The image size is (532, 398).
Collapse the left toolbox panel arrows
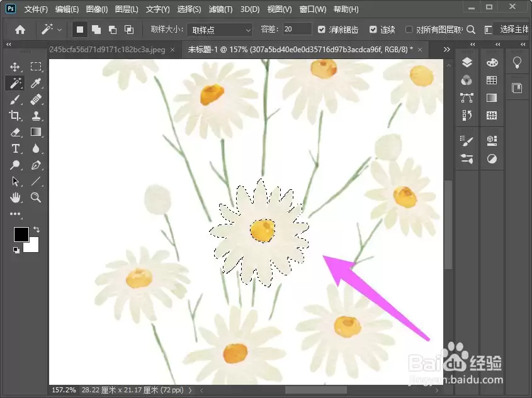click(x=9, y=45)
